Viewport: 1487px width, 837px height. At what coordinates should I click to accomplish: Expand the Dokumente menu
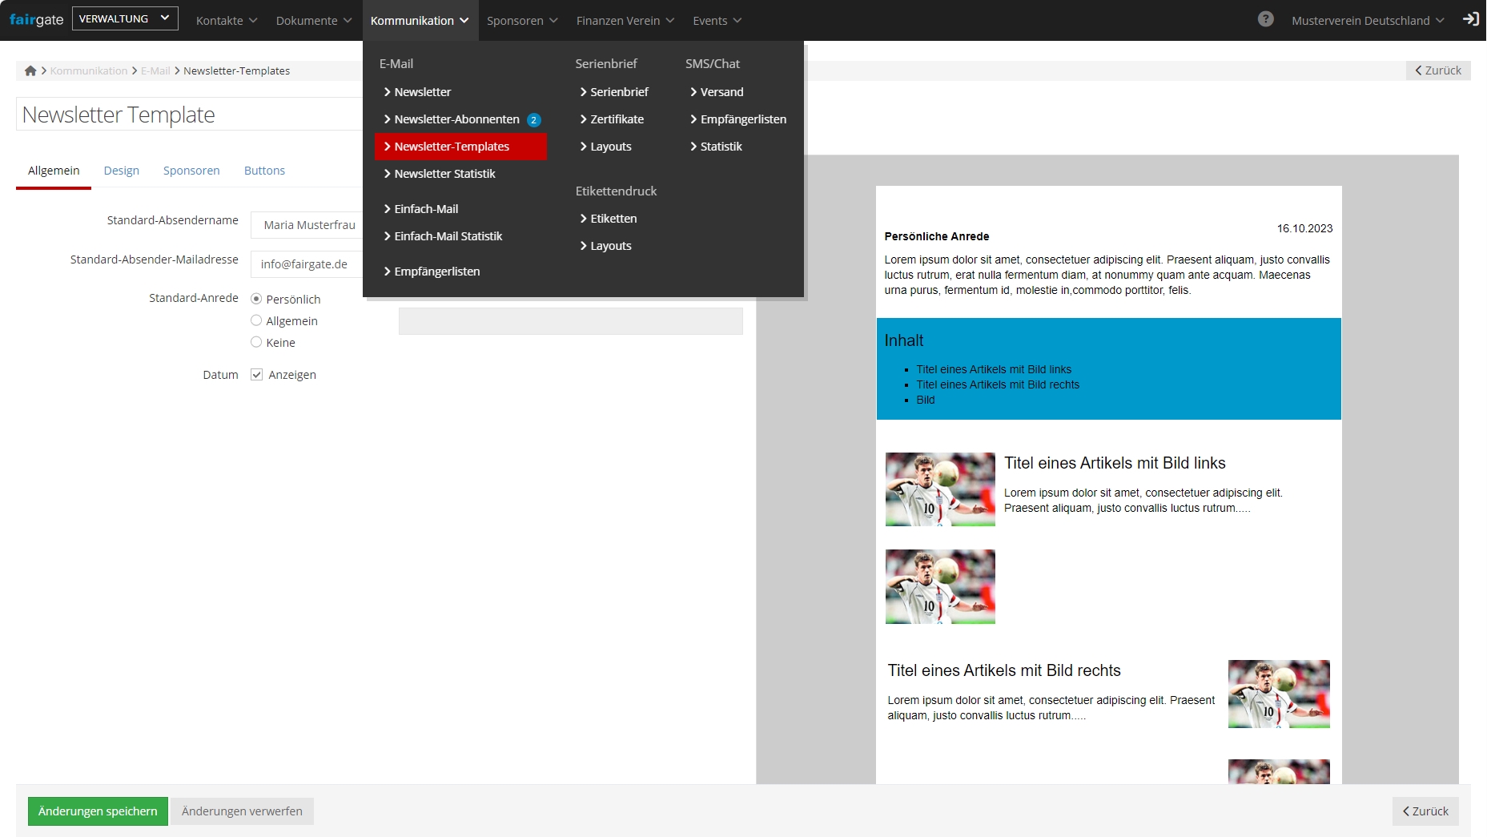pyautogui.click(x=314, y=21)
